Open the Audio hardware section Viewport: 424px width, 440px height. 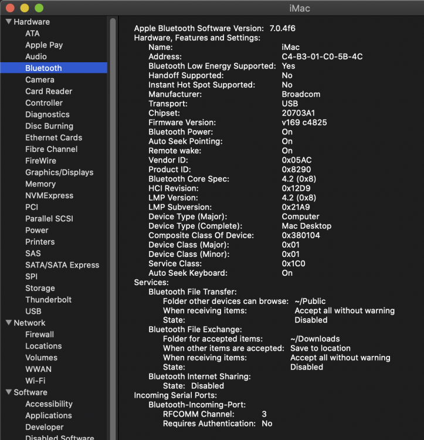[x=36, y=56]
